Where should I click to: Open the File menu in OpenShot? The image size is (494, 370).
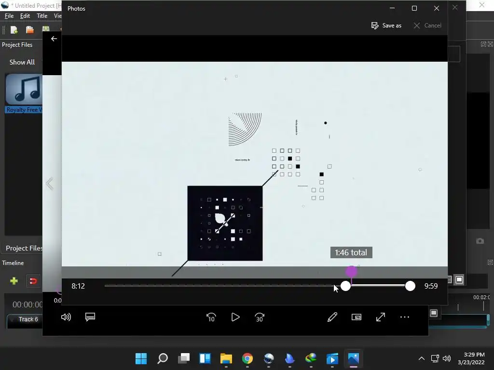pyautogui.click(x=9, y=16)
